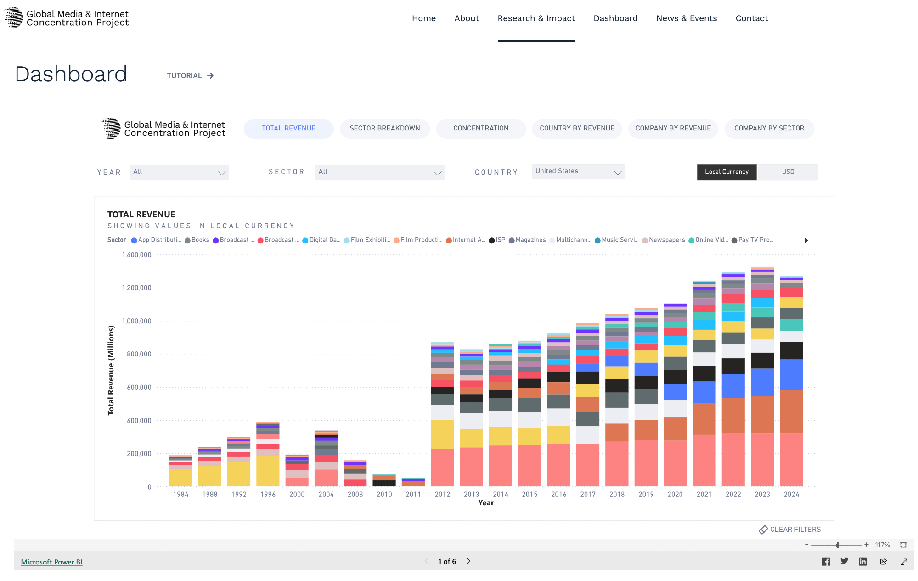Image resolution: width=918 pixels, height=581 pixels.
Task: Share report via Twitter icon
Action: 844,561
